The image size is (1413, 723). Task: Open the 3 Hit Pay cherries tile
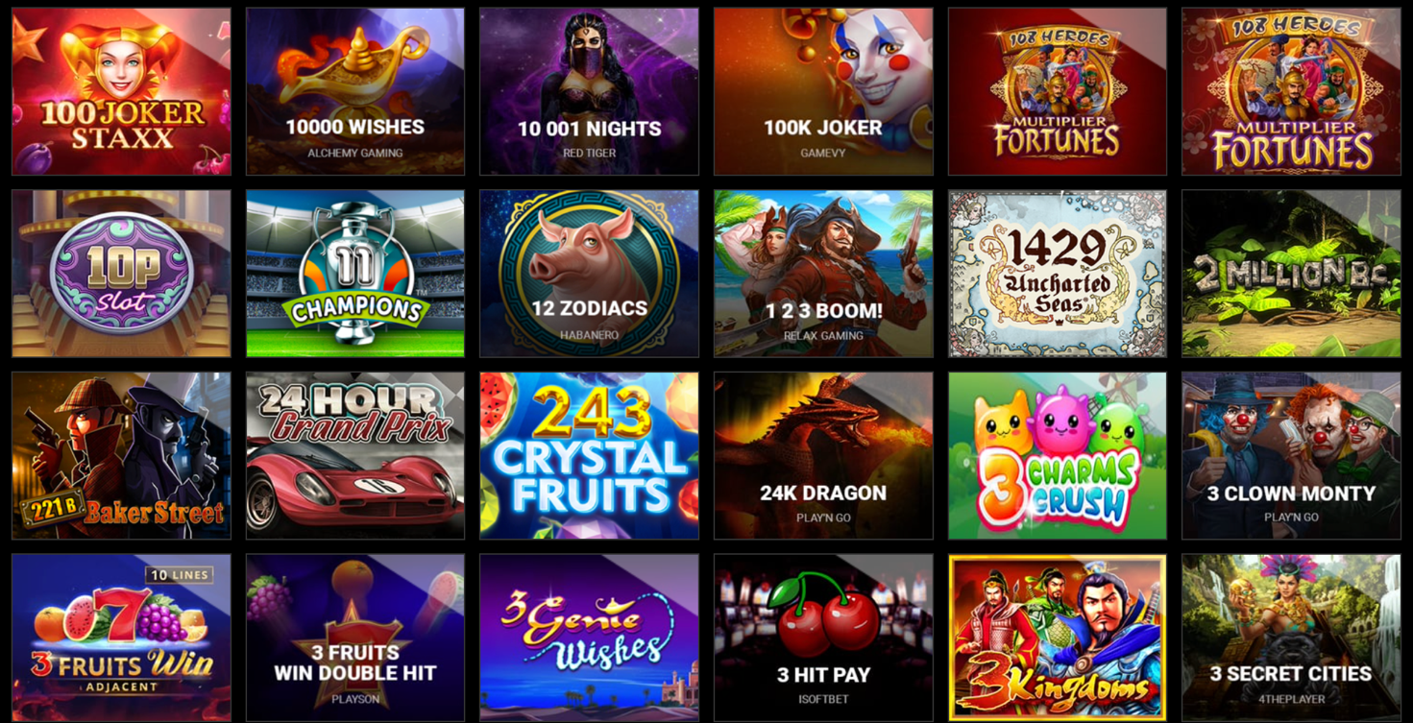(x=823, y=638)
